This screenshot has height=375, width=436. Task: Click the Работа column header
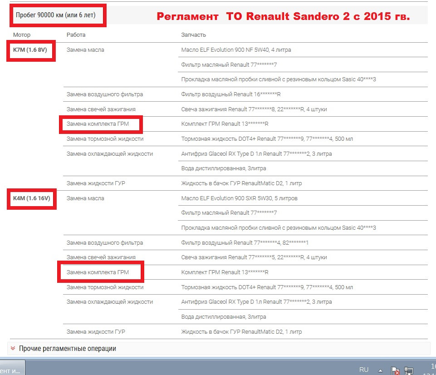76,35
